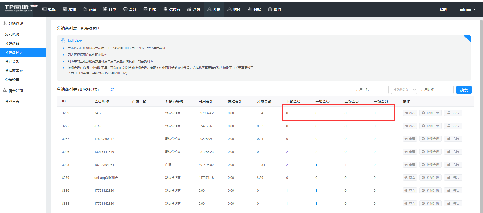Click the refresh icon beside 分销商列表
This screenshot has height=213, width=483.
112,90
